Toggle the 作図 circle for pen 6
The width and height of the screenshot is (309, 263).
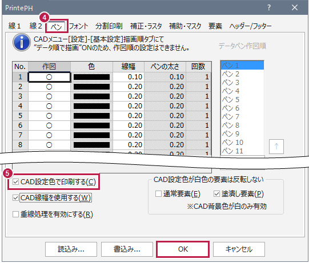[49, 126]
